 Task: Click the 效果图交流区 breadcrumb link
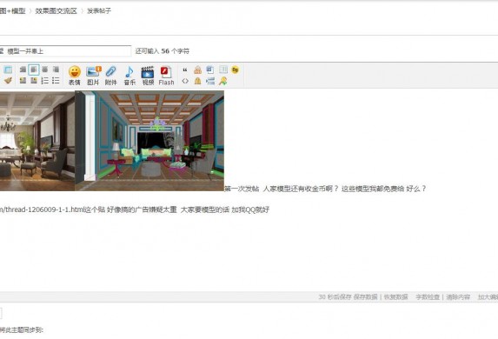click(56, 10)
